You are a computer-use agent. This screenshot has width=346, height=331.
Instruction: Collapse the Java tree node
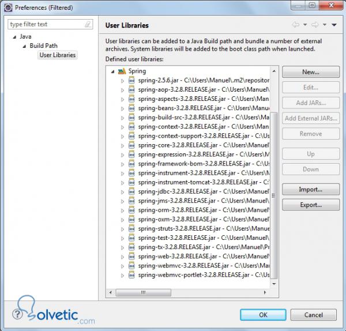tap(14, 37)
